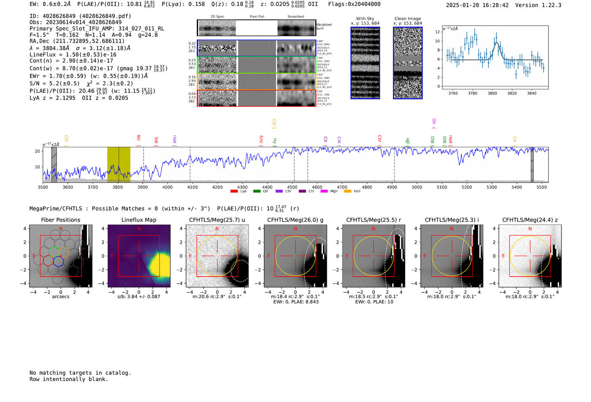Click the Version 1.22.3 text

click(x=538, y=5)
